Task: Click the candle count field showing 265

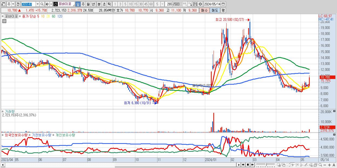Action: tap(169, 4)
